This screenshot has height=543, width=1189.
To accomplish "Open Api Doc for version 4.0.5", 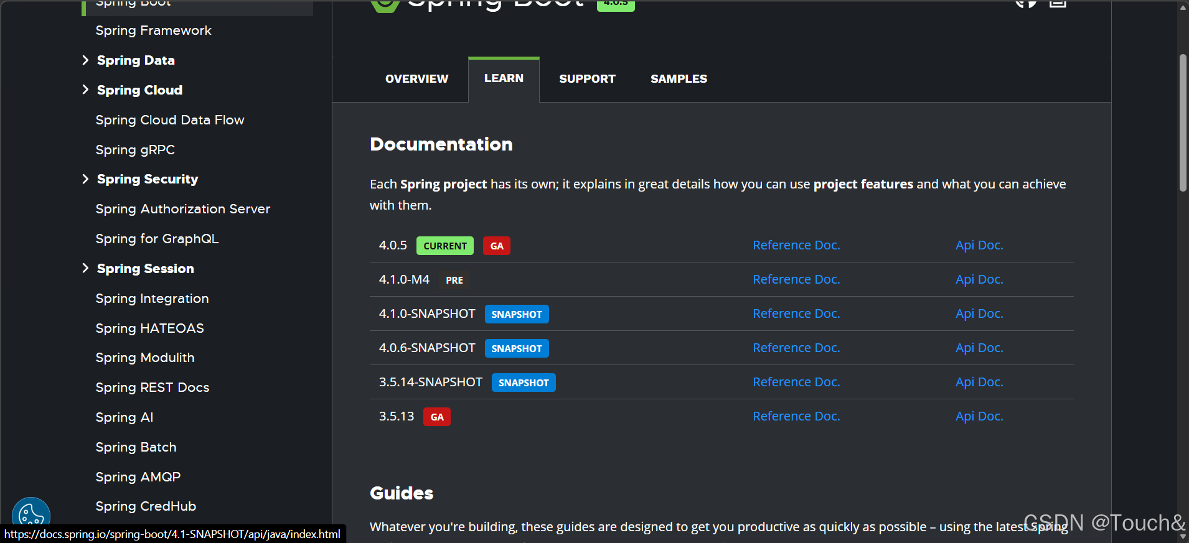I will tap(979, 245).
